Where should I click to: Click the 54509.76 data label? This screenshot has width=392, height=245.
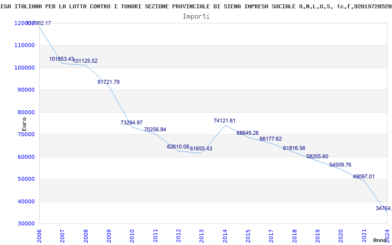[340, 165]
